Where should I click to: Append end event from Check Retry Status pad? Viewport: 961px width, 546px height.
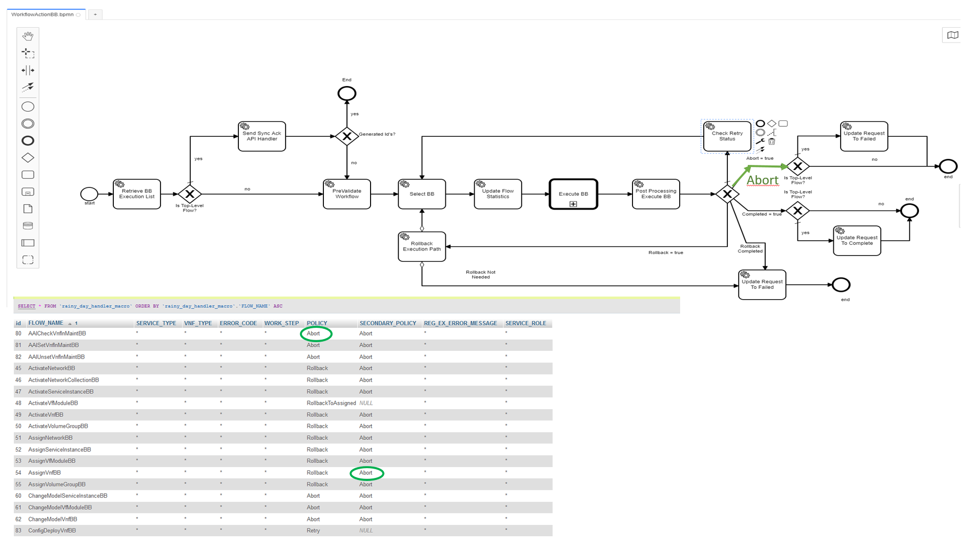click(x=761, y=123)
